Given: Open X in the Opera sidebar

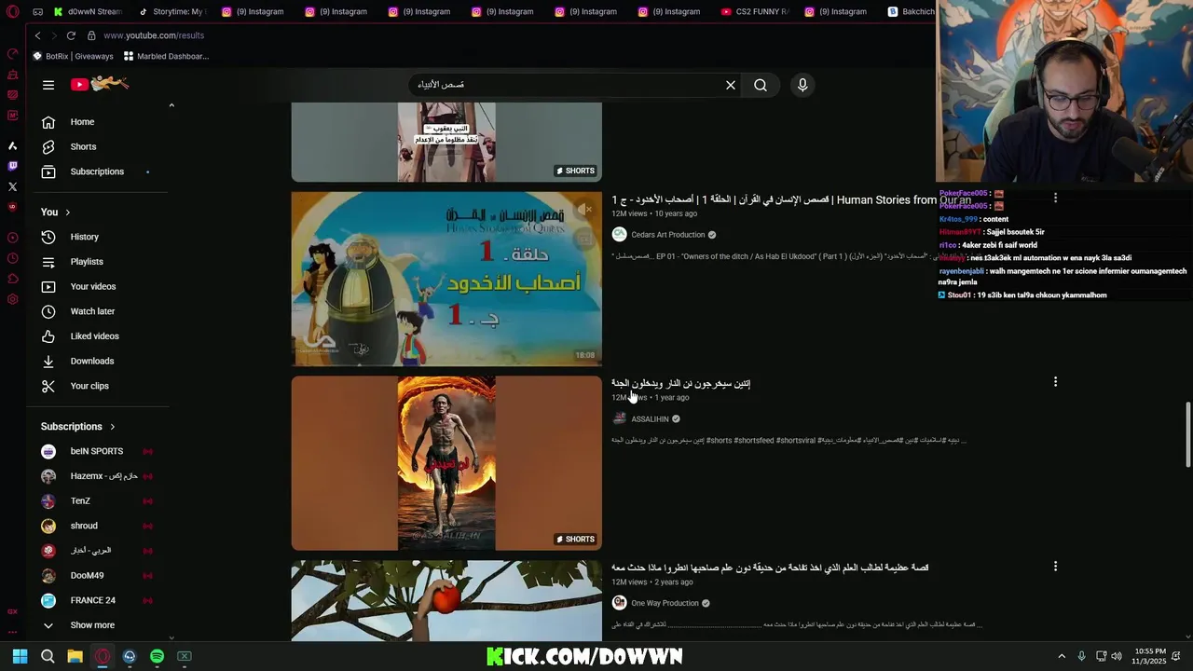Looking at the screenshot, I should pyautogui.click(x=13, y=186).
